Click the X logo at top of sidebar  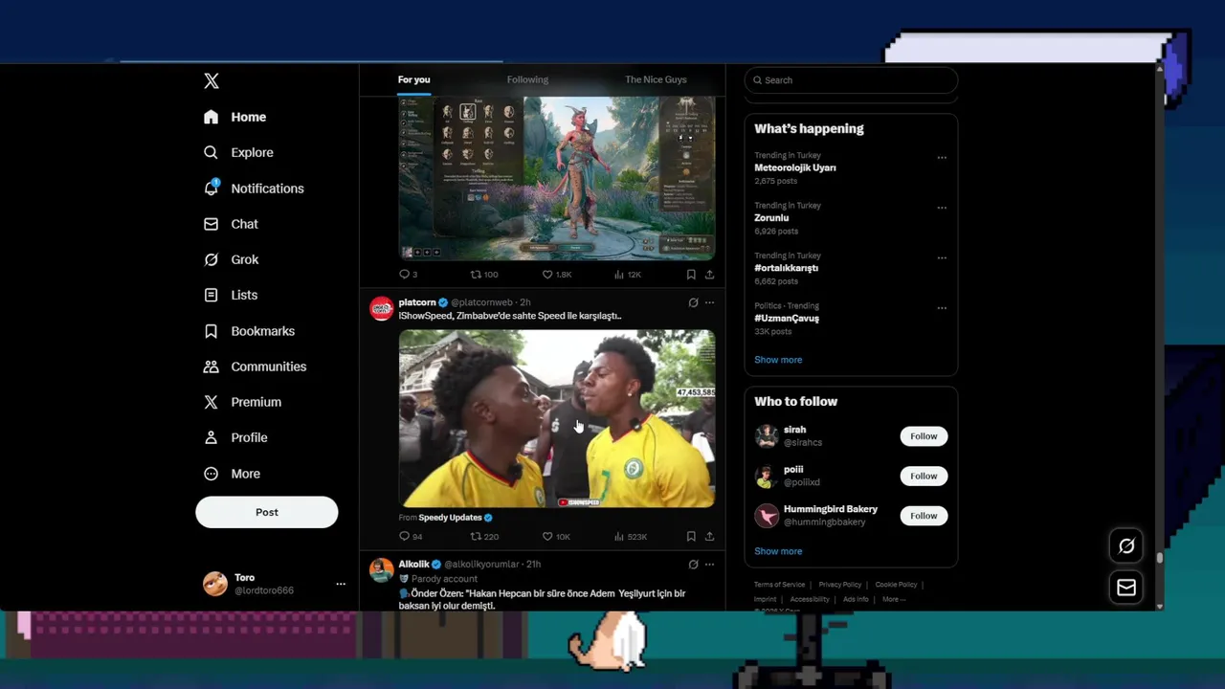tap(212, 81)
